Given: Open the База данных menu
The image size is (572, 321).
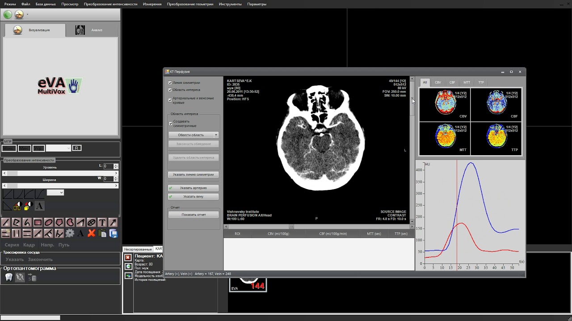Looking at the screenshot, I should coord(46,4).
